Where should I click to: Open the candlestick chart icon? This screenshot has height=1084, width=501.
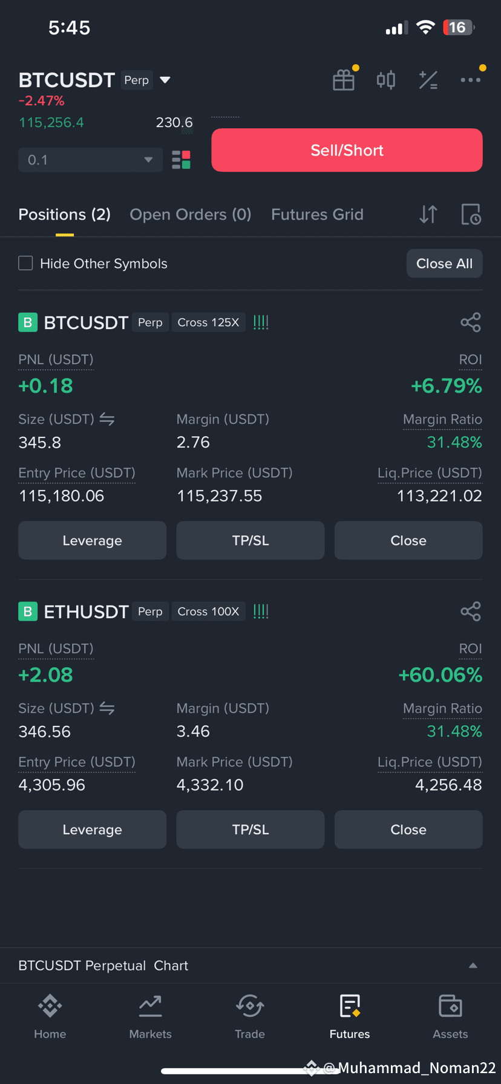[x=386, y=80]
